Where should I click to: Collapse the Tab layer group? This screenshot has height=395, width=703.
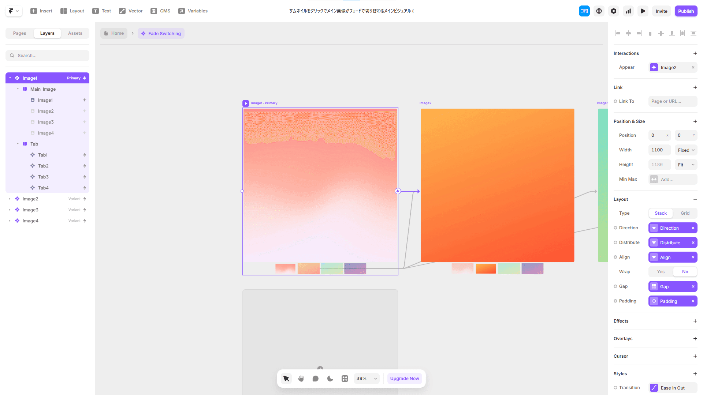pos(18,144)
